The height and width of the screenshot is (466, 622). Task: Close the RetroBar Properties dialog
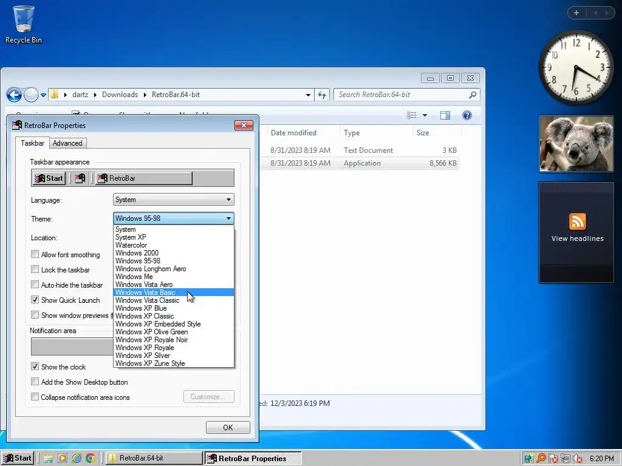244,125
